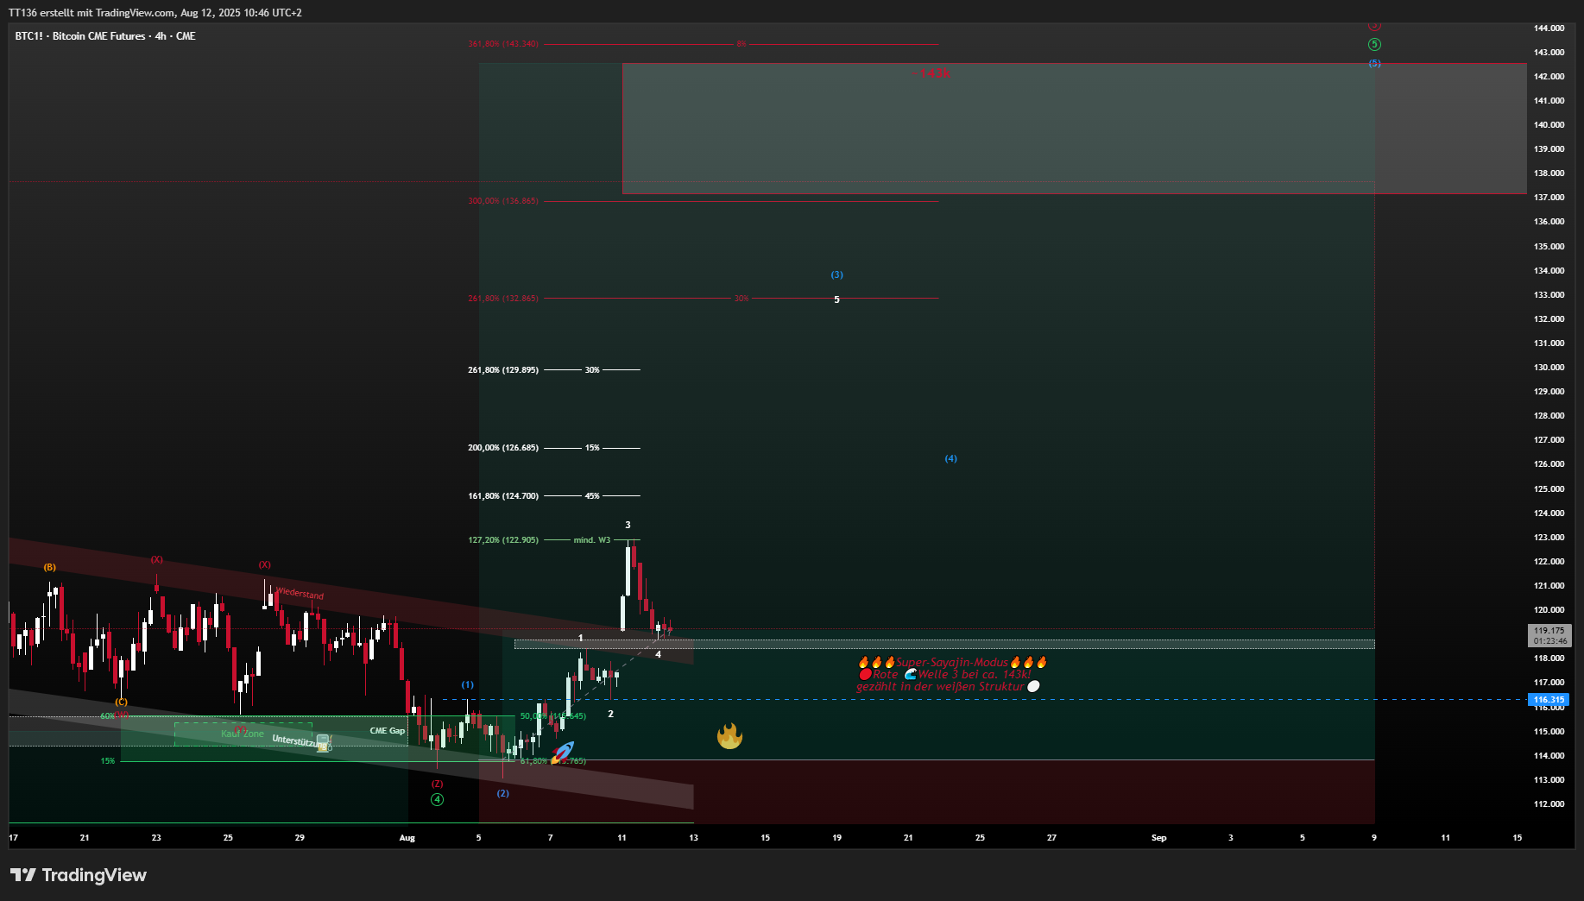Screen dimensions: 1584x901
Task: Select the '261,80% (129.895)' Fibonacci label
Action: point(503,369)
